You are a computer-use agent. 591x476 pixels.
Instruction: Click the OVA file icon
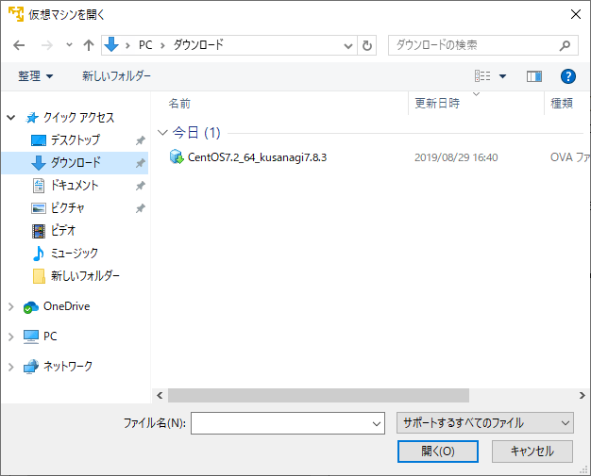[177, 156]
